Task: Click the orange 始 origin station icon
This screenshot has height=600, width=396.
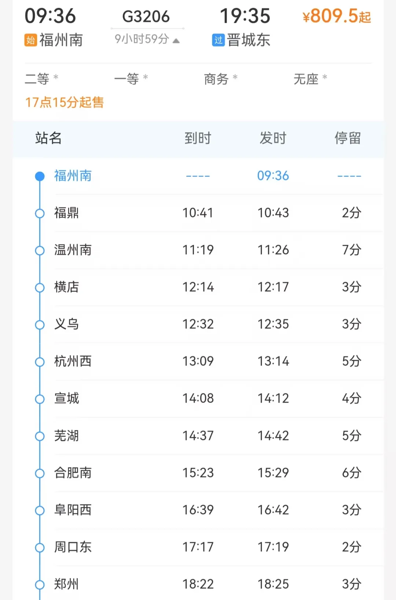Action: [x=31, y=40]
